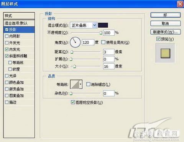Viewport: 184px width, 142px height.
Task: Enable the 等高线 sub-option checkbox
Action: 10,63
